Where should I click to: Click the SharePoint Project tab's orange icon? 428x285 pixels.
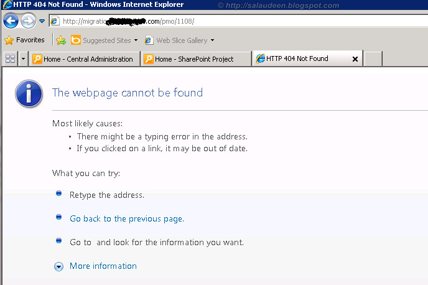(149, 59)
